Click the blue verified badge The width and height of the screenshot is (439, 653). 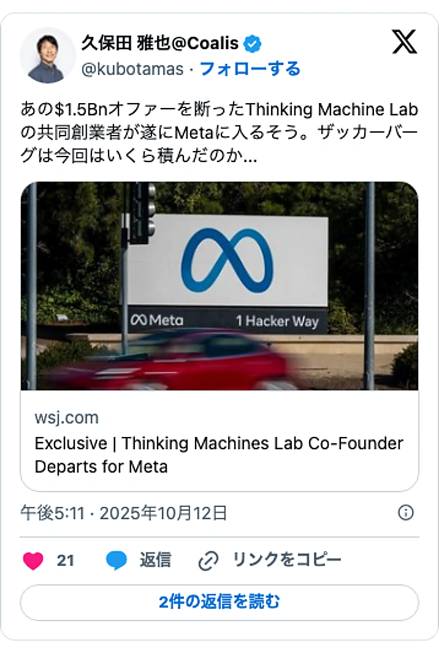(252, 44)
